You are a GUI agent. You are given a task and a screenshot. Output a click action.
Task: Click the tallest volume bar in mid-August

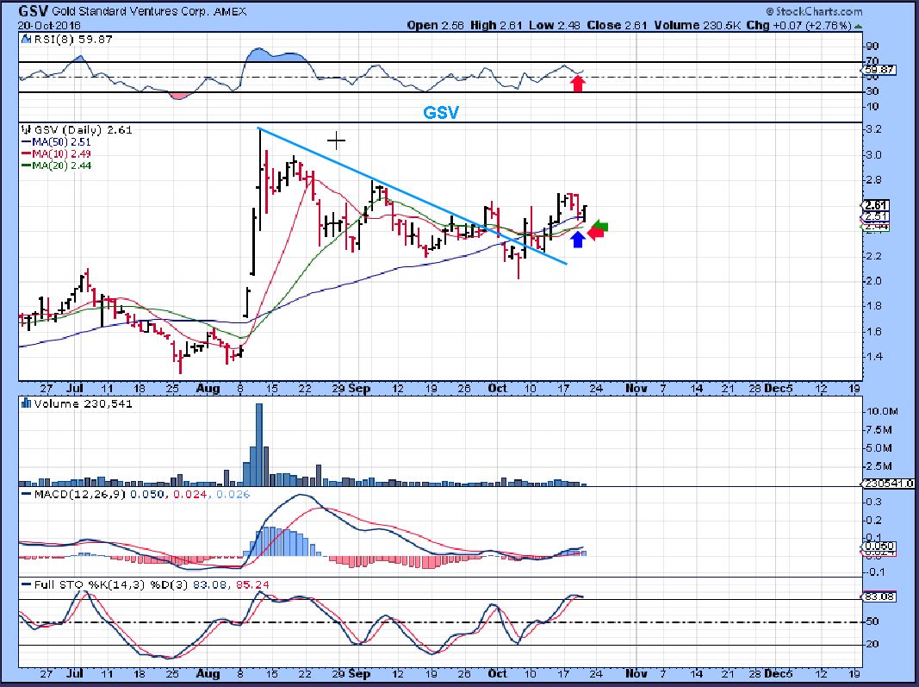point(259,444)
